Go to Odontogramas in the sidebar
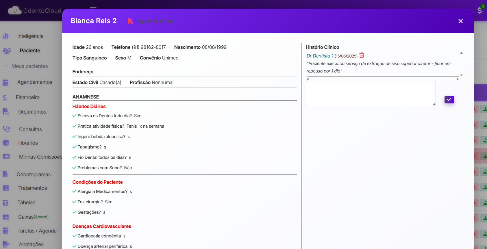The width and height of the screenshot is (487, 249). click(34, 174)
